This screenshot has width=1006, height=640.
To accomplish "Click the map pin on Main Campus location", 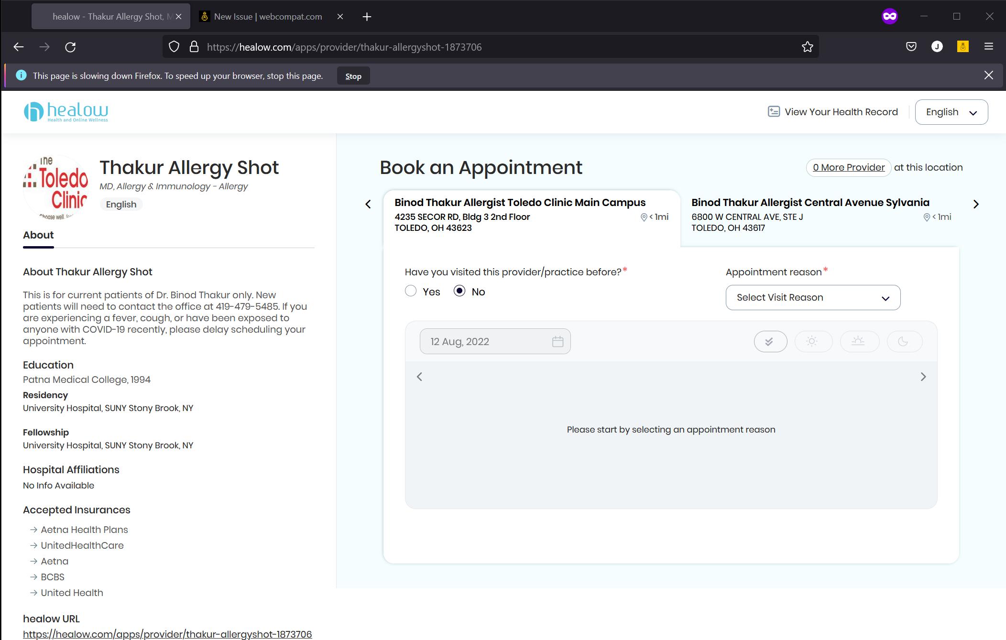I will click(644, 217).
